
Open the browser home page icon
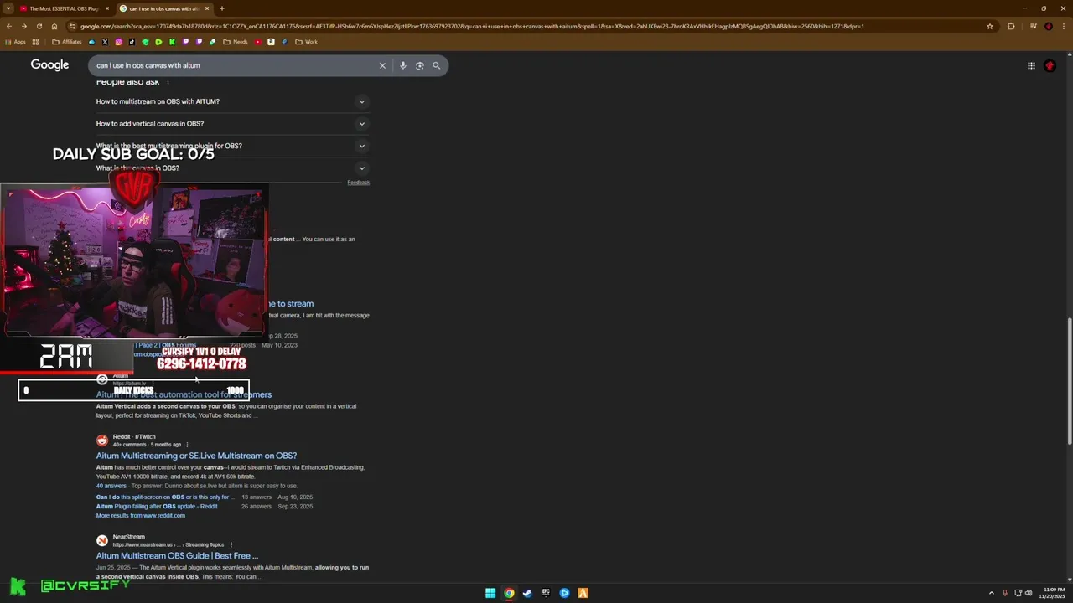coord(54,26)
